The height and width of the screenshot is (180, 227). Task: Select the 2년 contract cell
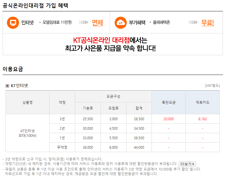click(x=62, y=129)
